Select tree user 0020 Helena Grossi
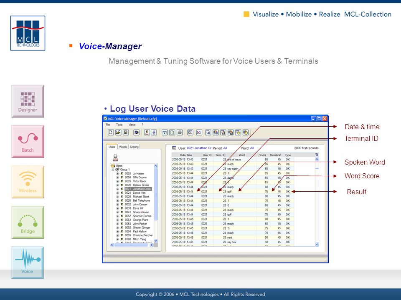The width and height of the screenshot is (401, 300). 137,185
